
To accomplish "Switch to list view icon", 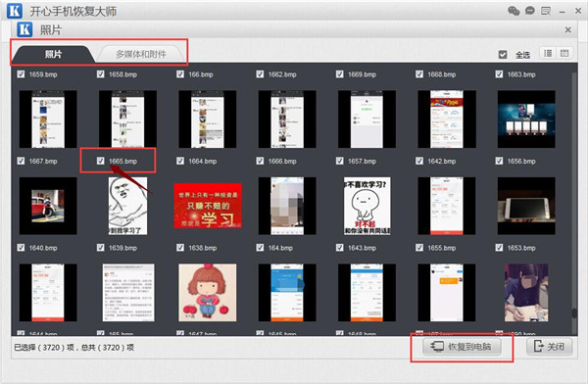I will (548, 53).
